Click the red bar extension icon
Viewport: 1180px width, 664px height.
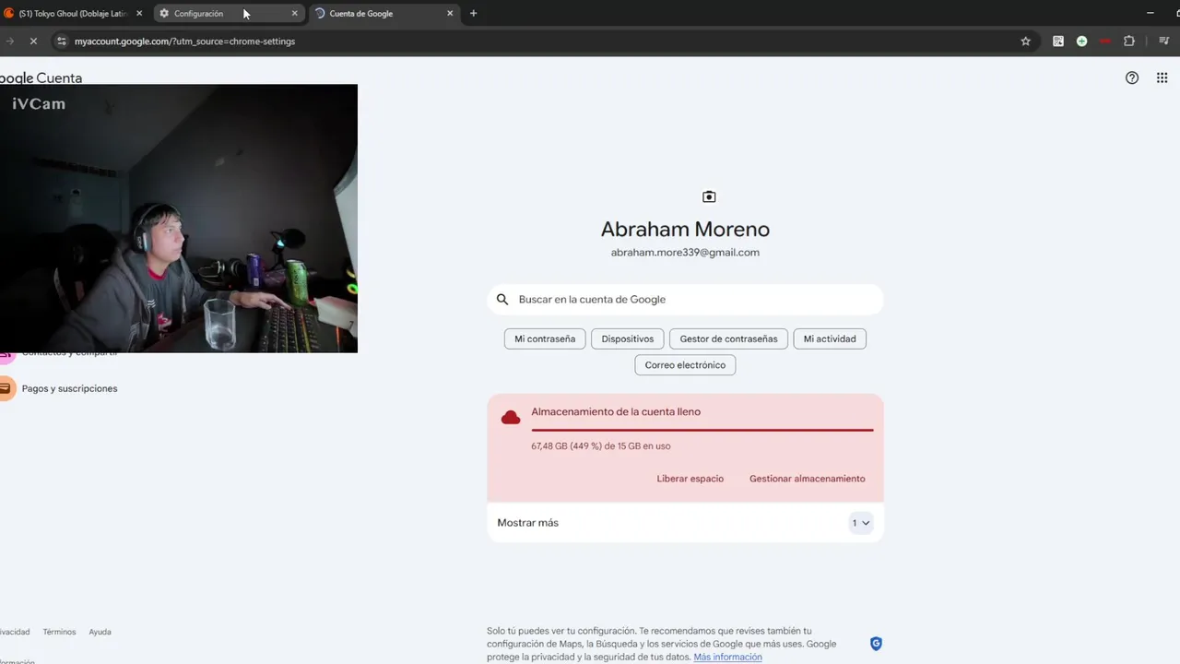[1104, 41]
